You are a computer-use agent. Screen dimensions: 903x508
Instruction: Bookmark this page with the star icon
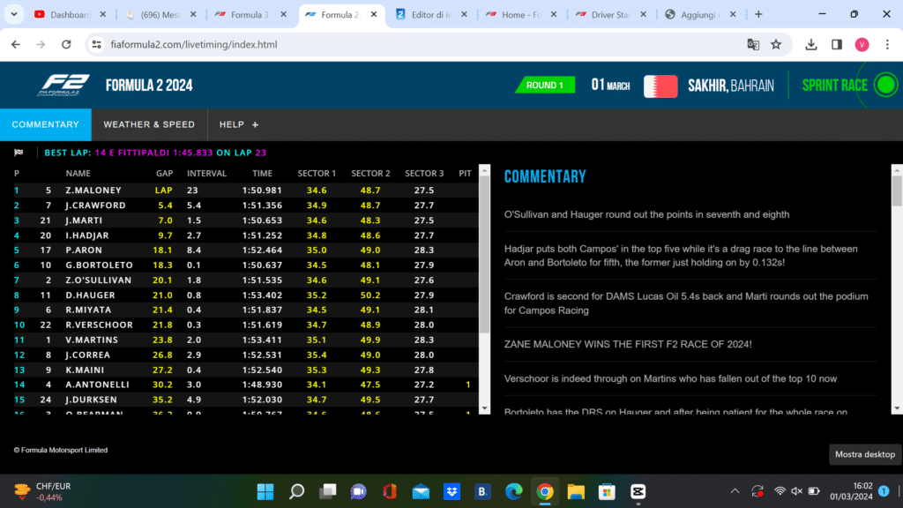[776, 44]
